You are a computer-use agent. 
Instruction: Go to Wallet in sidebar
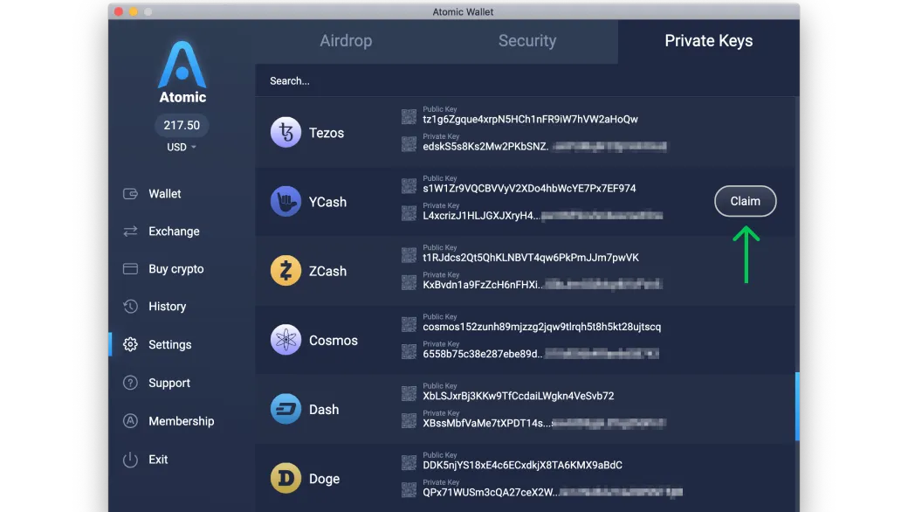pyautogui.click(x=164, y=193)
